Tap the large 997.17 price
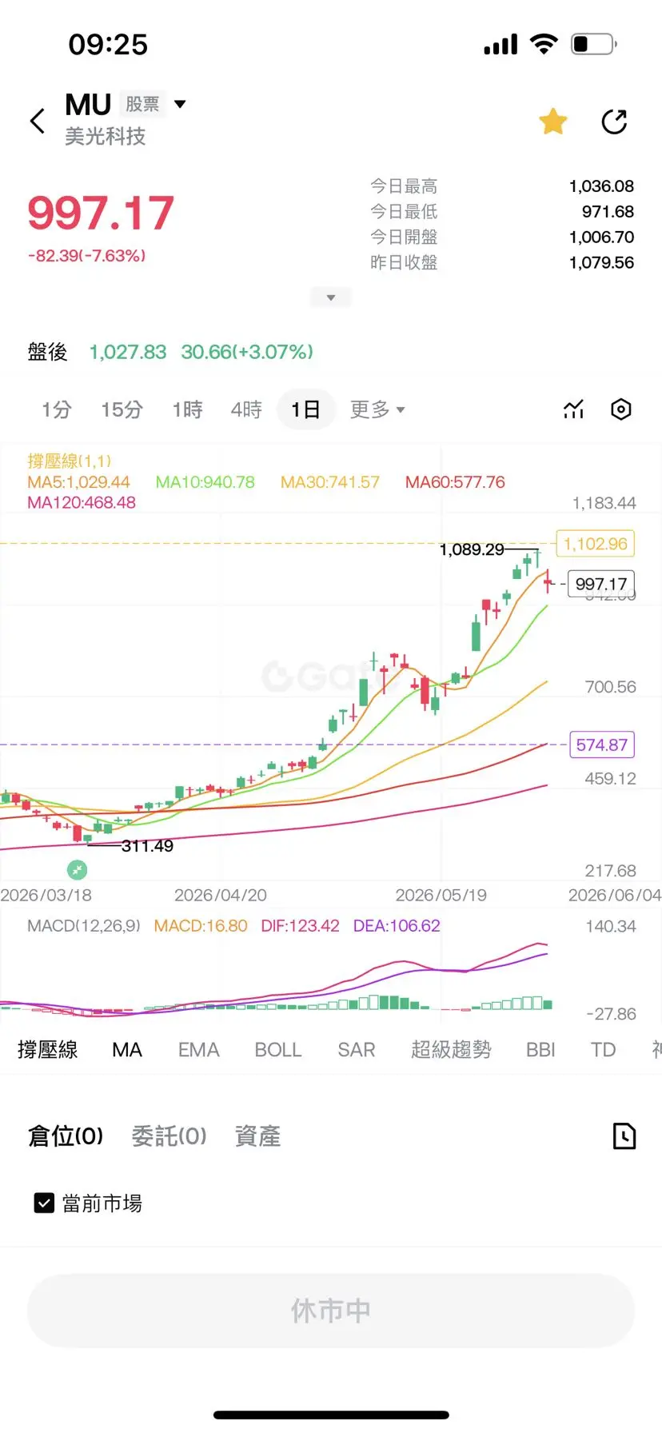 pyautogui.click(x=101, y=212)
